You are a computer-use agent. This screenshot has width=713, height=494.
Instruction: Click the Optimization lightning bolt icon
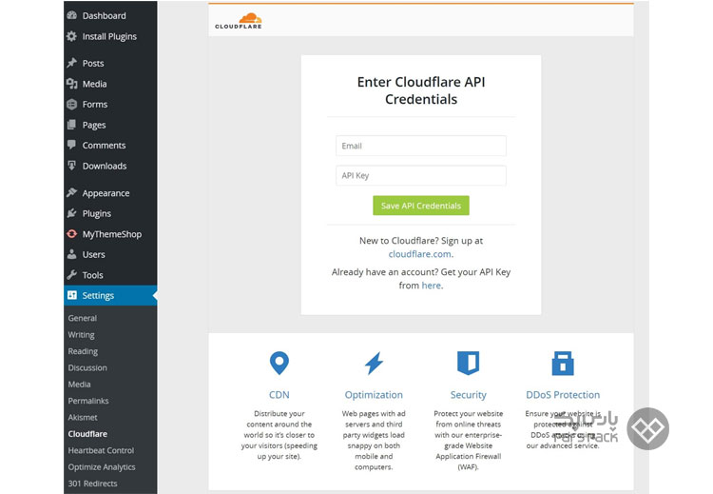pos(374,364)
